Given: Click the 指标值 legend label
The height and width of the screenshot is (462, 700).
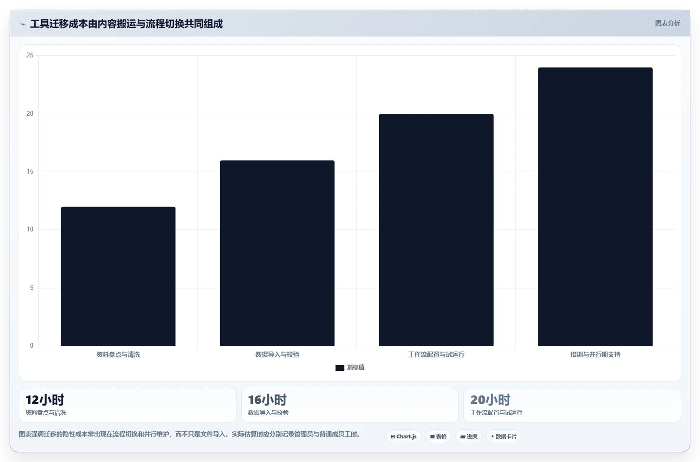Looking at the screenshot, I should (356, 367).
